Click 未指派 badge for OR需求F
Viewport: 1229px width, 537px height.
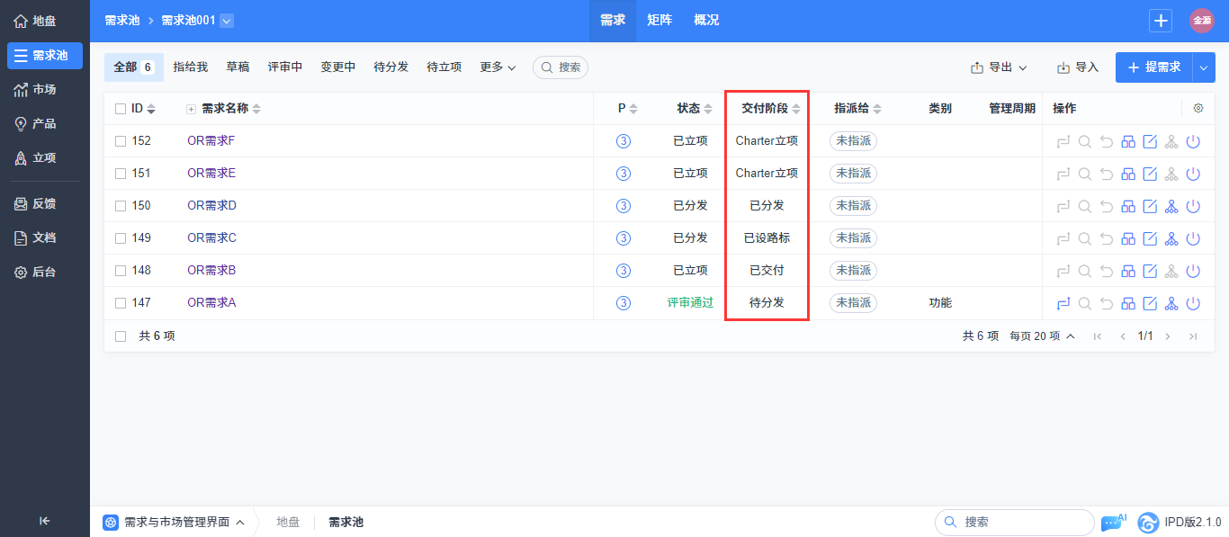[853, 141]
